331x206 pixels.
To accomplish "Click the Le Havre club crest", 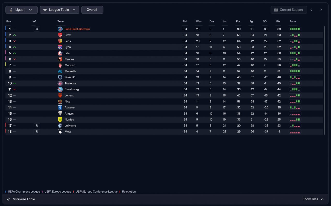I will [x=60, y=126].
